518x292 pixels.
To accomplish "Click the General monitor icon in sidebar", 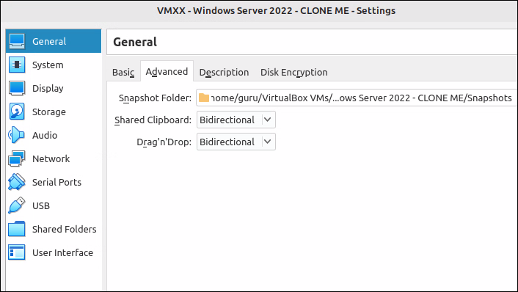I will [x=17, y=41].
